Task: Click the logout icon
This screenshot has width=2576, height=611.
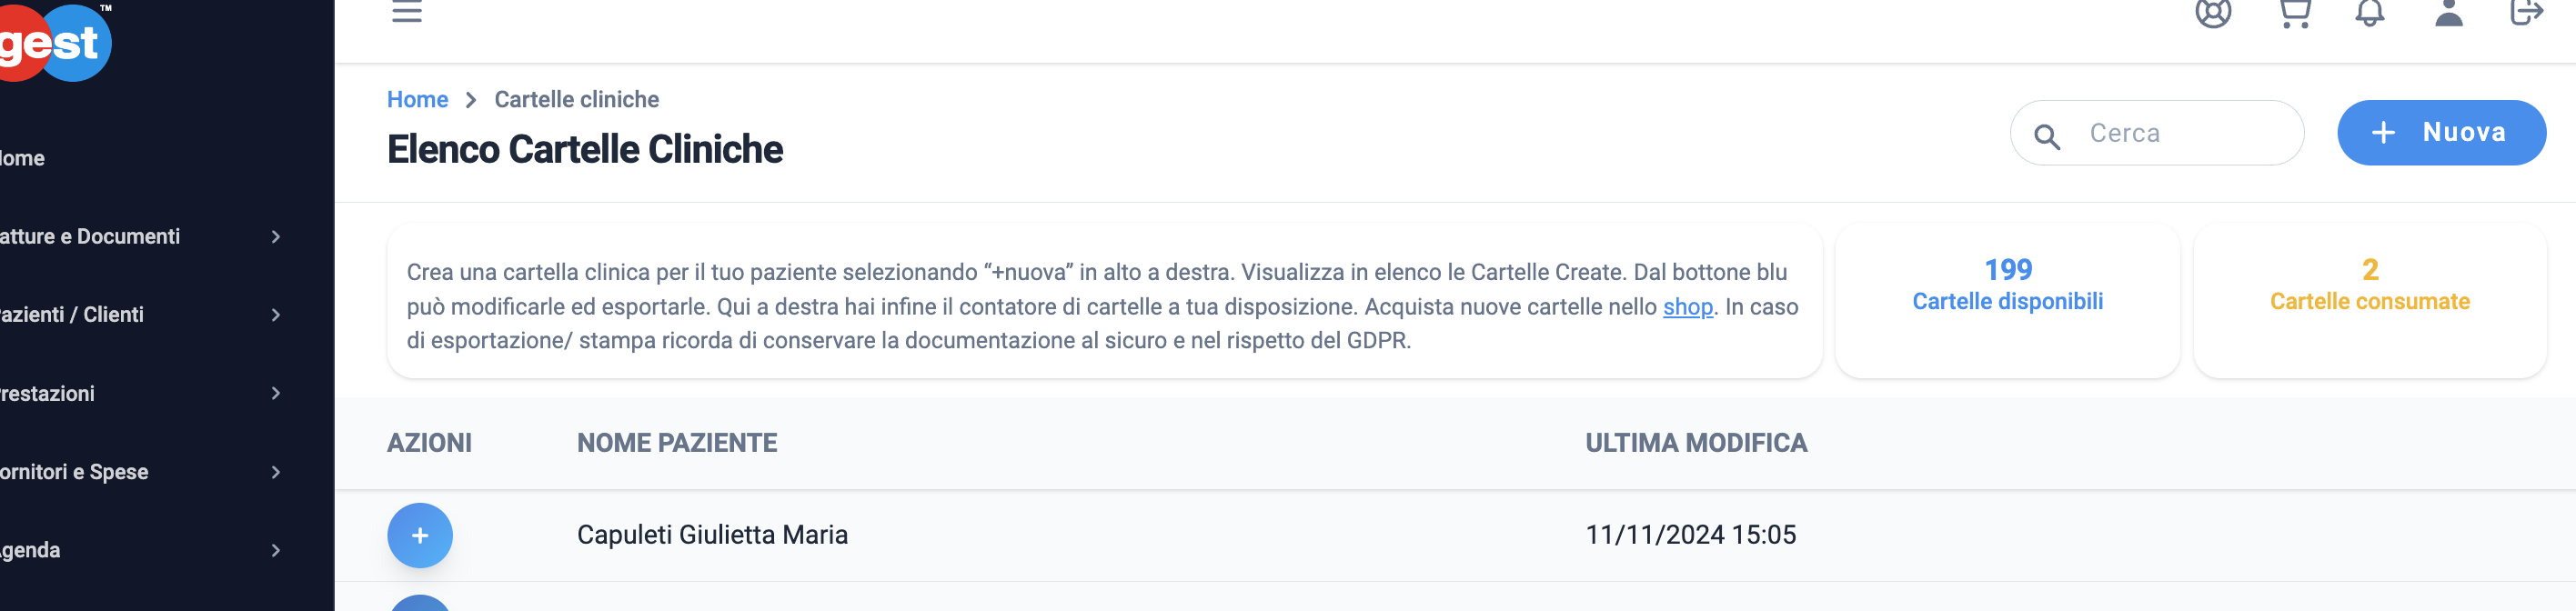Action: (x=2526, y=12)
